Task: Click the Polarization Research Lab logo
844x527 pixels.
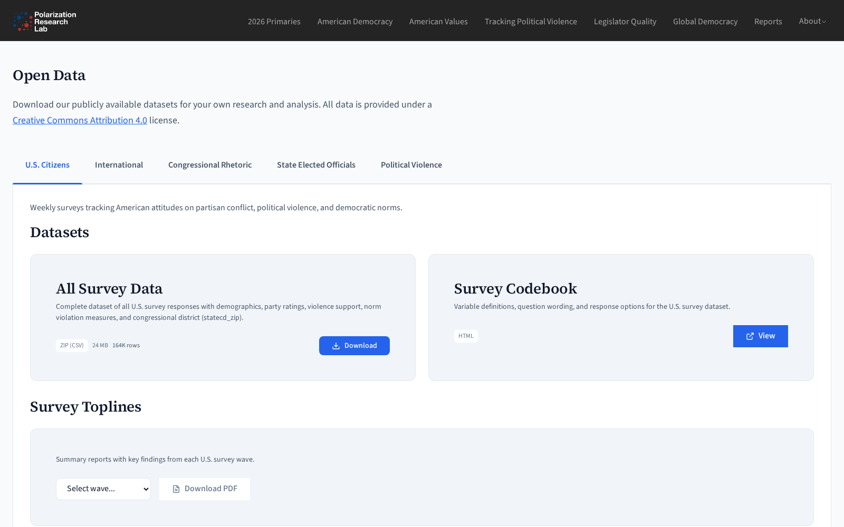Action: [45, 22]
